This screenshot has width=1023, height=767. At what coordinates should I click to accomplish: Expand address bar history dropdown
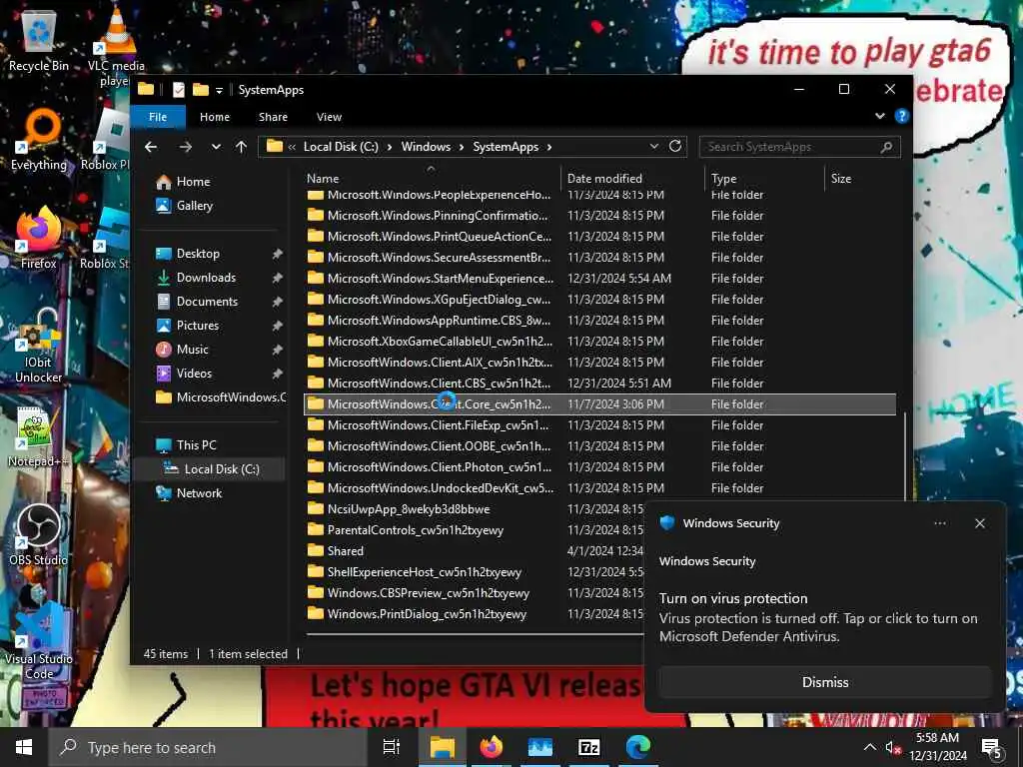[x=653, y=147]
